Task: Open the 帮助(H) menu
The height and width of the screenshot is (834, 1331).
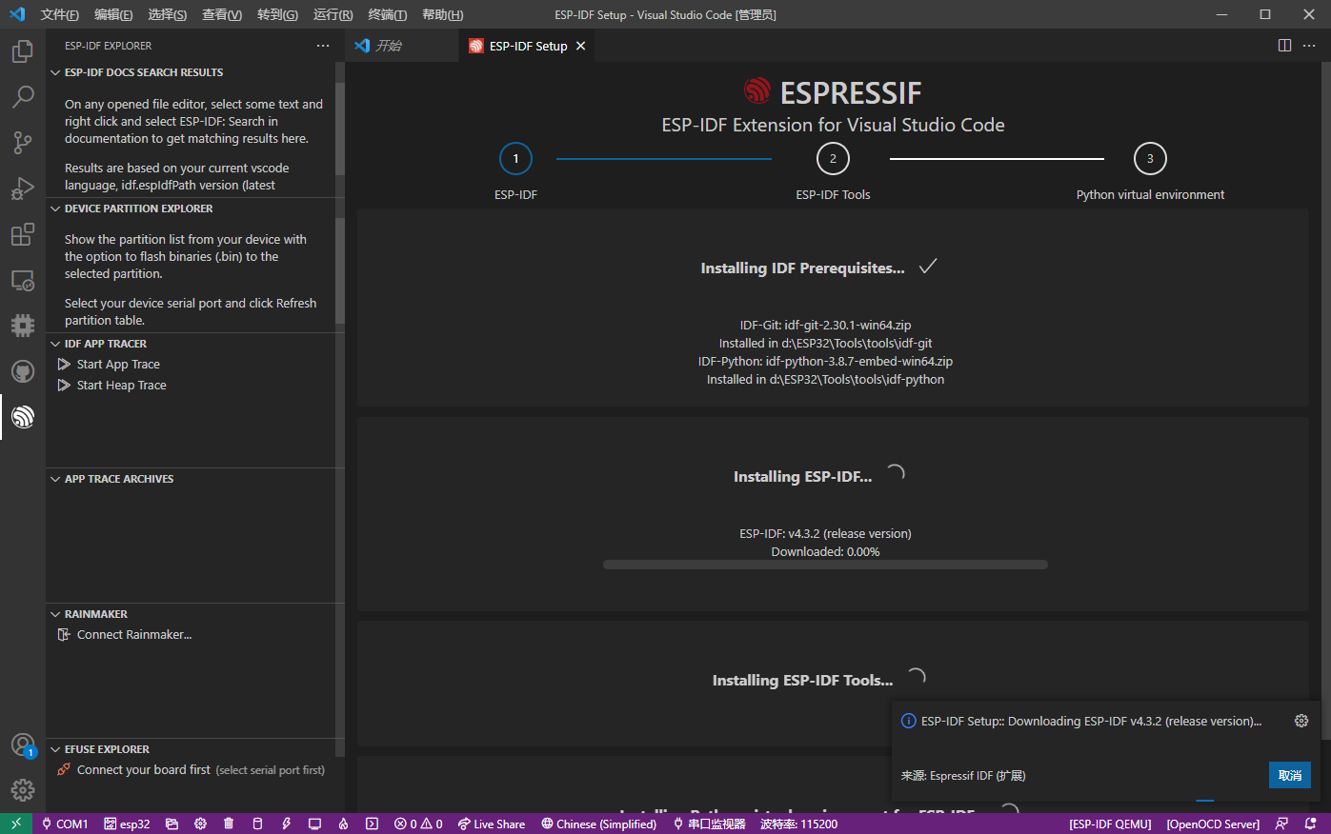Action: (x=442, y=14)
